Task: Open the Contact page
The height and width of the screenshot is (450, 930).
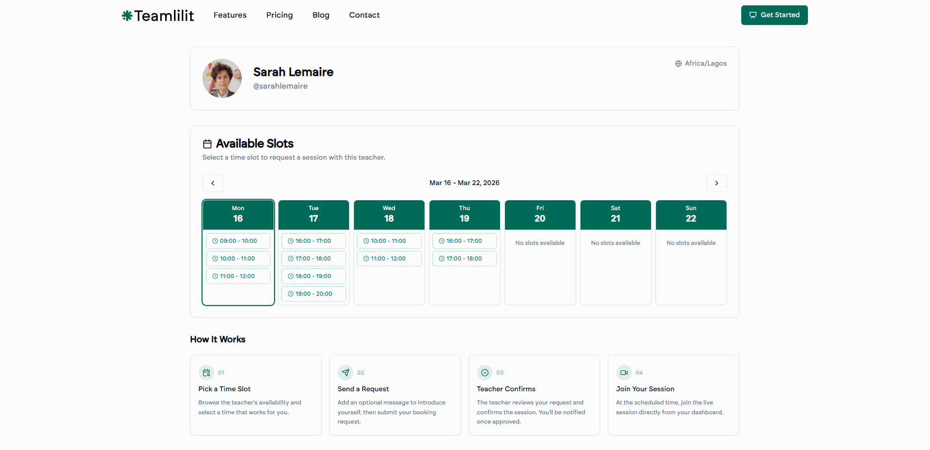Action: click(x=364, y=15)
